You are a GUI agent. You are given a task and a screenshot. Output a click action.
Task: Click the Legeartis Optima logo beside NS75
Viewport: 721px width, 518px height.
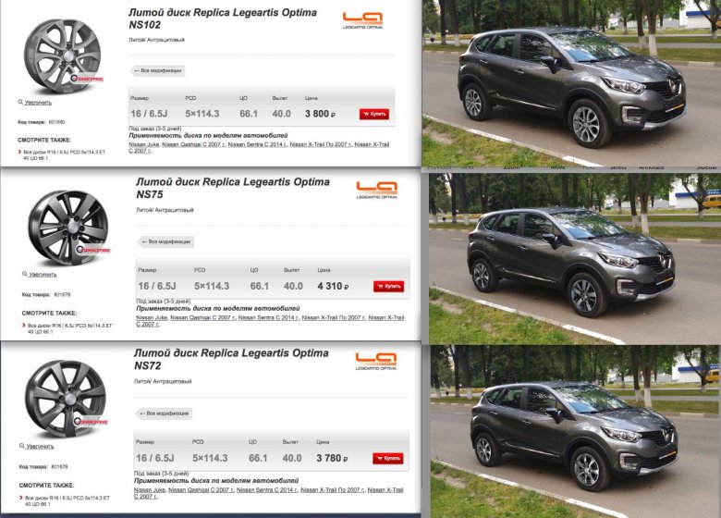pos(376,190)
